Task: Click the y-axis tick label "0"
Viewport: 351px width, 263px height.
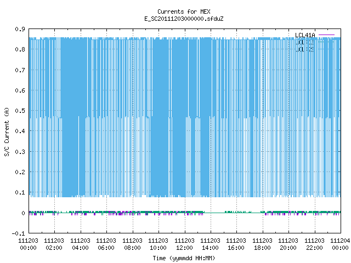Action: tap(23, 213)
